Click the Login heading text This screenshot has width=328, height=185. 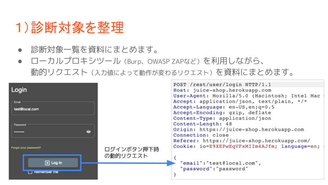pos(19,90)
